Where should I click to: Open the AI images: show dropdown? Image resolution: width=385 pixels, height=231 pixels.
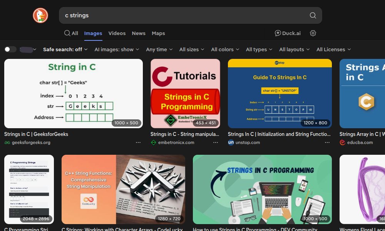[x=117, y=49]
